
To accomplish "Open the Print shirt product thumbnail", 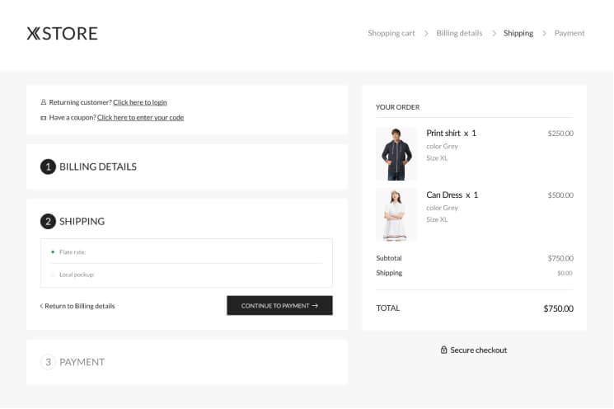I will (396, 154).
